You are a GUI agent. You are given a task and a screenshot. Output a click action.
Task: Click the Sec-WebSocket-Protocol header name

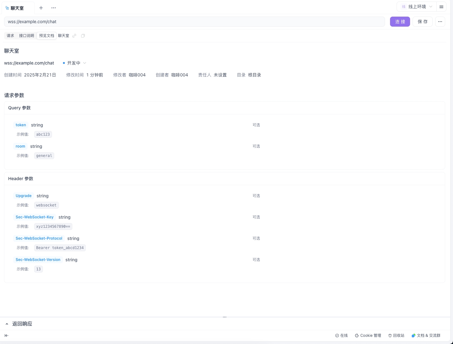[x=39, y=238]
